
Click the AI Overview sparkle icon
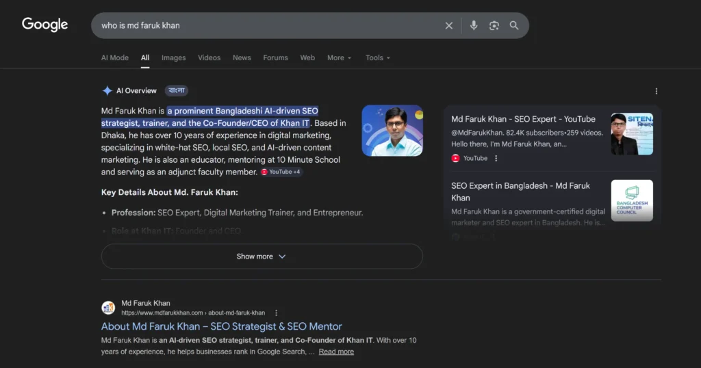tap(107, 91)
